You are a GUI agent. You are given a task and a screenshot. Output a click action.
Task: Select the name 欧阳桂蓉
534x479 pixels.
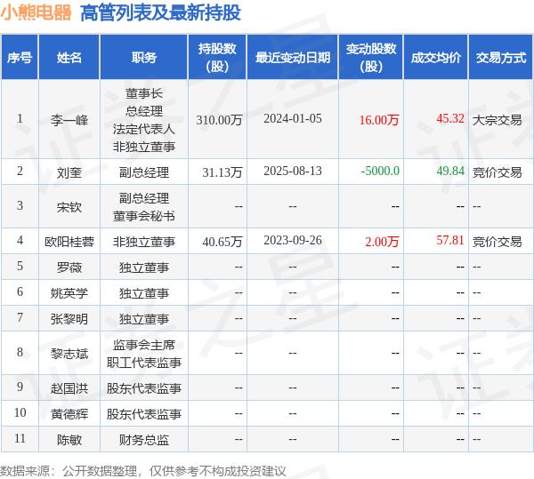point(69,242)
